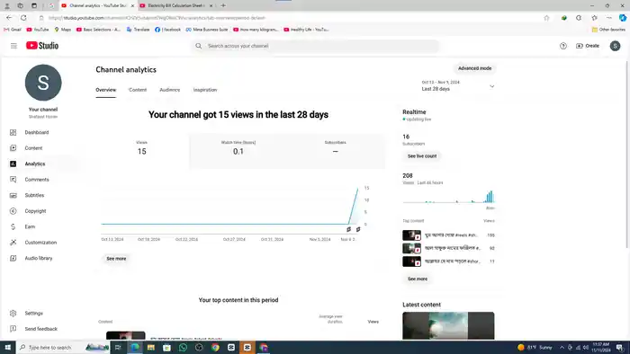
Task: Open first realtime top content video with 105 views
Action: [x=448, y=235]
